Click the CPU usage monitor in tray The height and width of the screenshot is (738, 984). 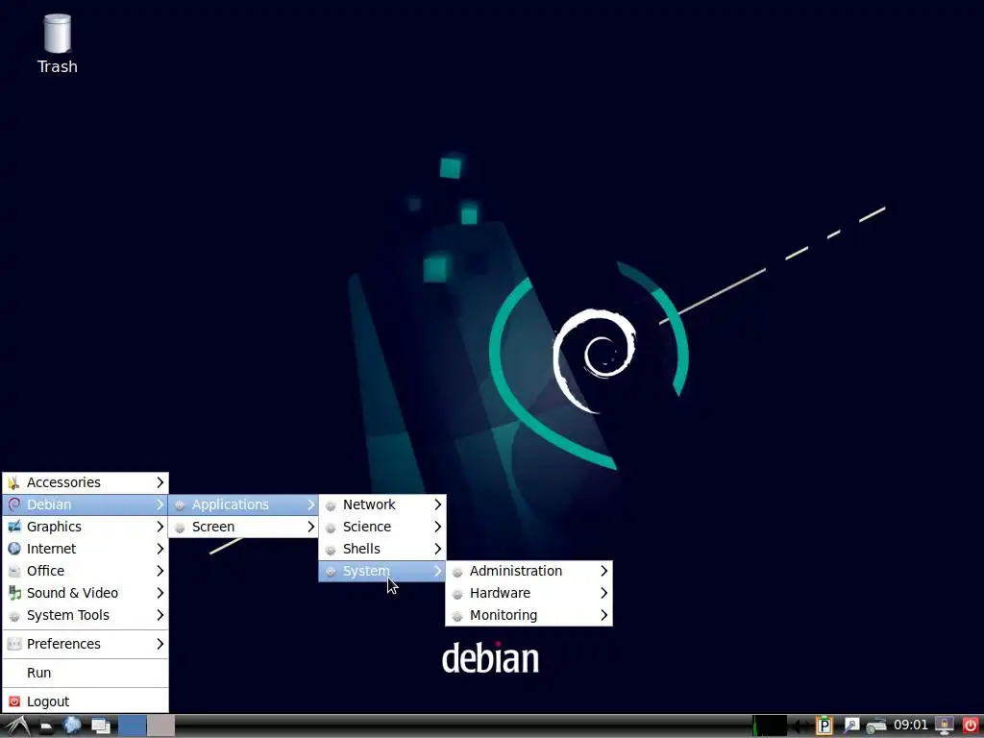point(770,726)
